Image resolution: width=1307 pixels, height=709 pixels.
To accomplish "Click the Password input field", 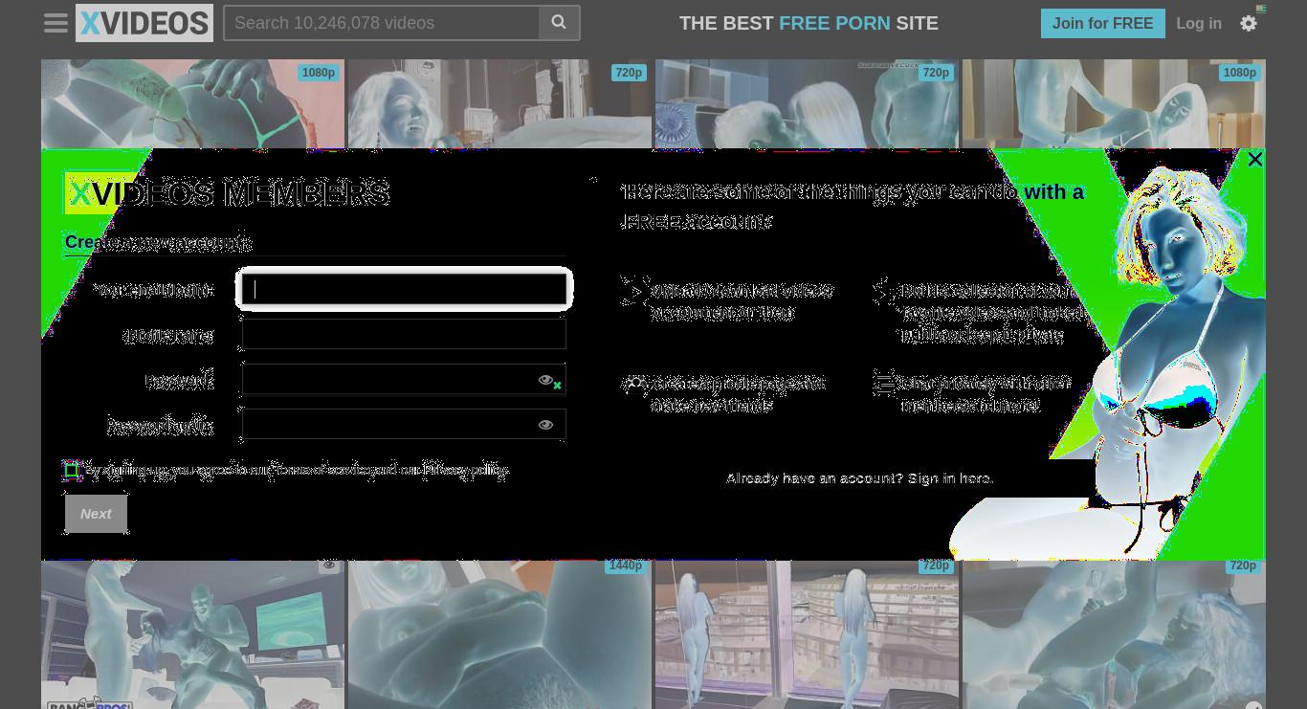I will point(404,379).
